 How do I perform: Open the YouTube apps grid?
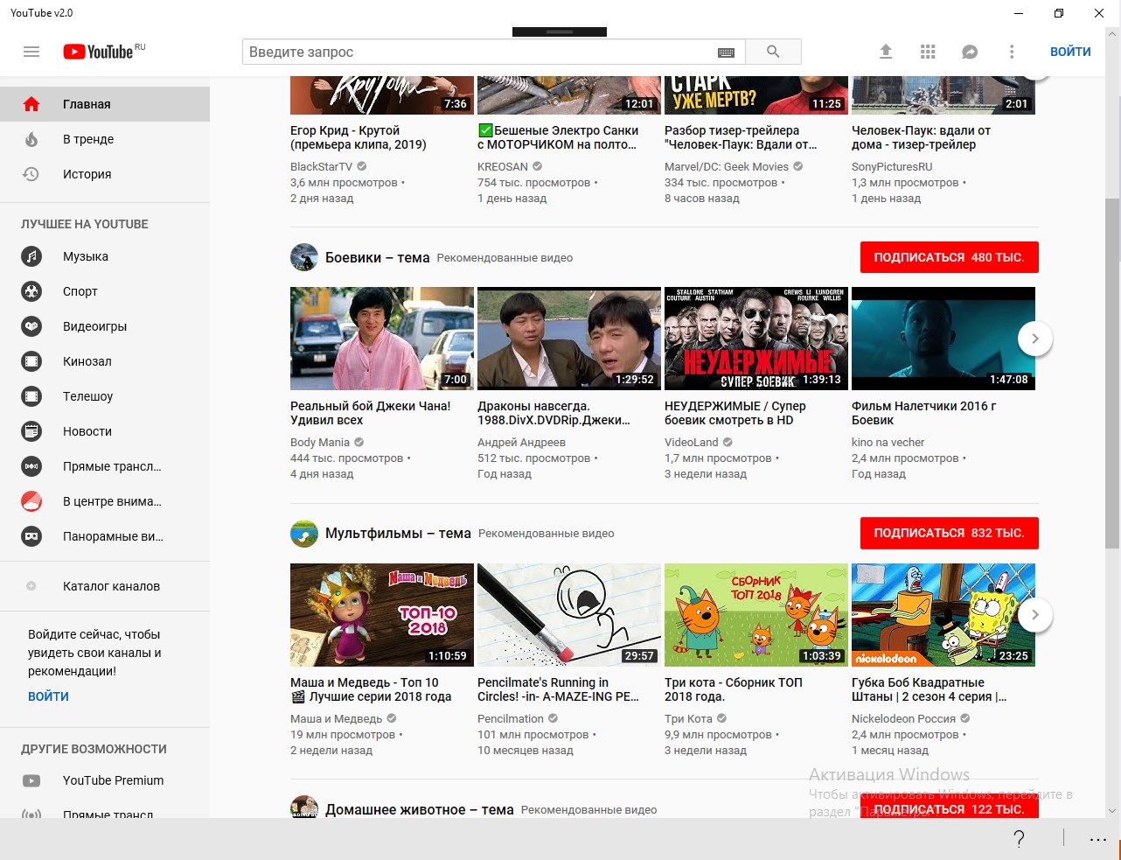tap(928, 52)
